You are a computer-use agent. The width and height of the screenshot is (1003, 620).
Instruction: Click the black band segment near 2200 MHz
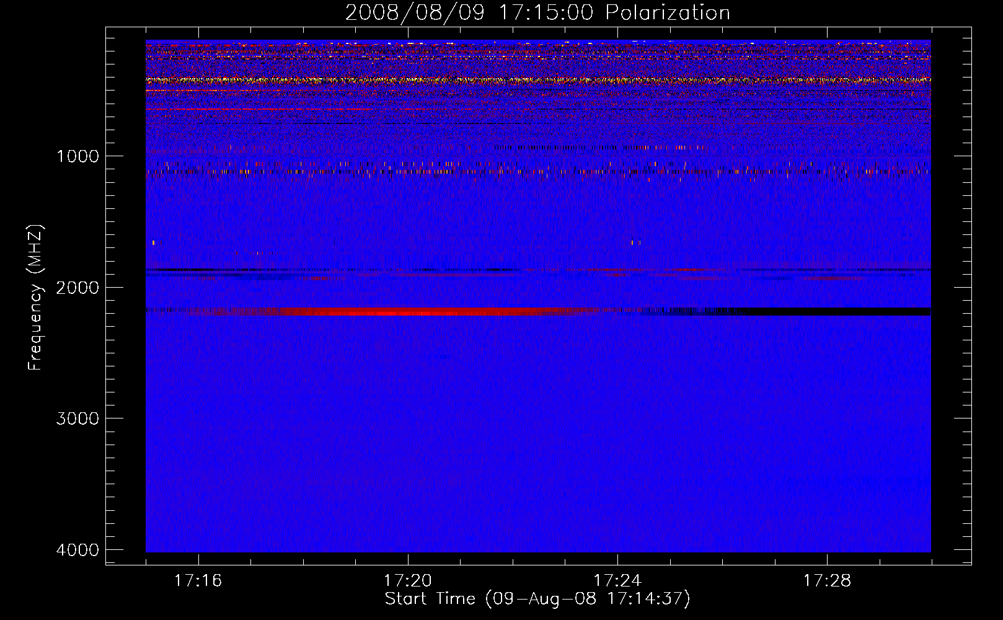pos(837,311)
